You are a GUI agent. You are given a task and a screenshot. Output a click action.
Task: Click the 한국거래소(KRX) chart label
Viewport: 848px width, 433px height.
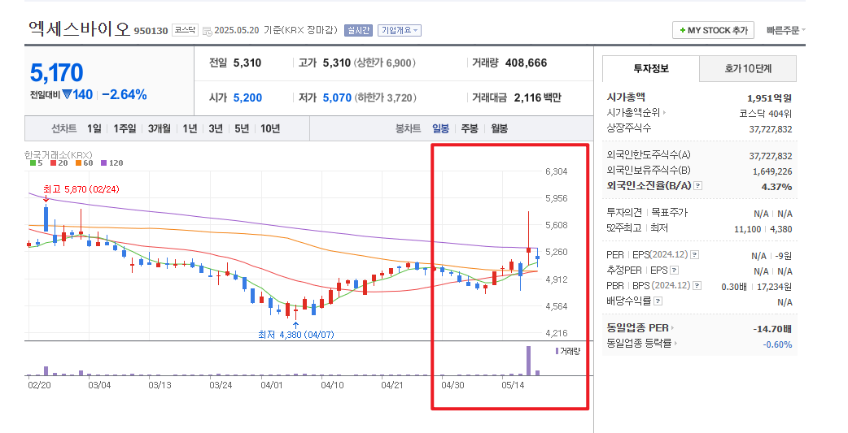pos(58,155)
